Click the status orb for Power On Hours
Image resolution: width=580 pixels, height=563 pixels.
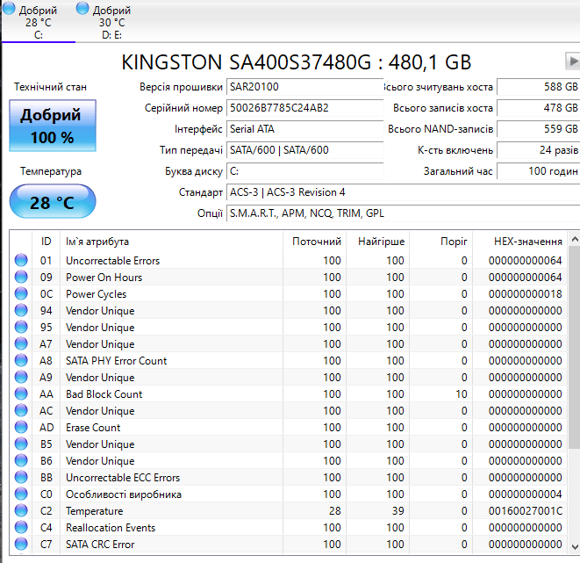click(21, 277)
